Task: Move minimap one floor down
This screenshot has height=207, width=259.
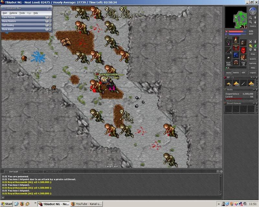Action: (255, 22)
